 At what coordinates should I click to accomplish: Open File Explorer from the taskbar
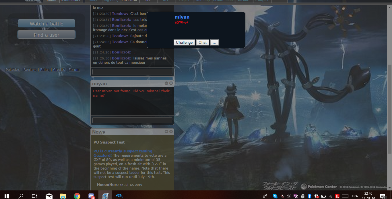coord(63,196)
